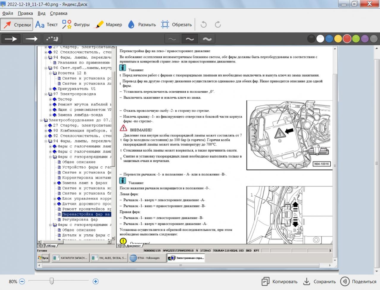Click the editor's vertical scrollbar down arrow
380x290 pixels.
coord(377,272)
